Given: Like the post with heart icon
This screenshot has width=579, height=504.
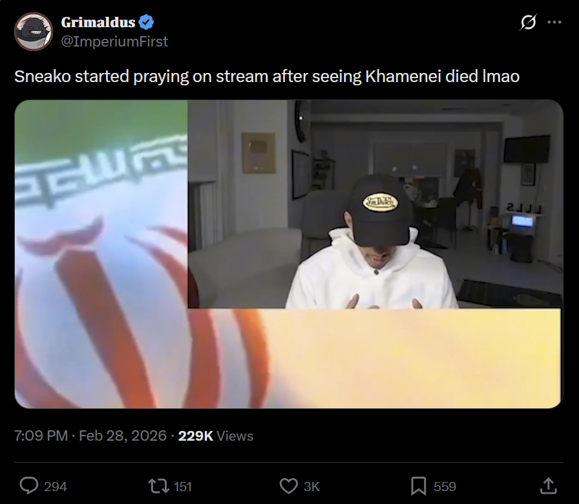Looking at the screenshot, I should coord(288,486).
